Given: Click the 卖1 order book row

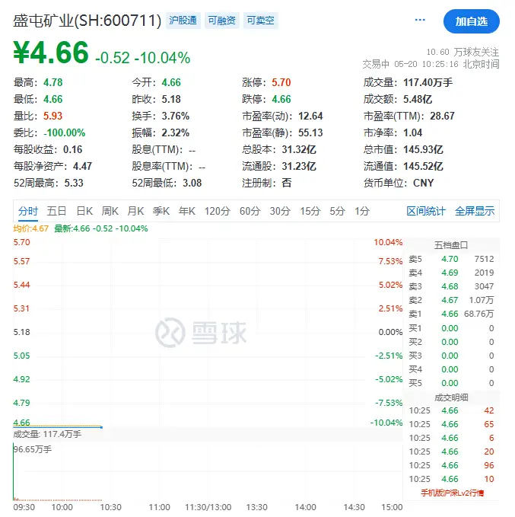Looking at the screenshot, I should coord(451,314).
